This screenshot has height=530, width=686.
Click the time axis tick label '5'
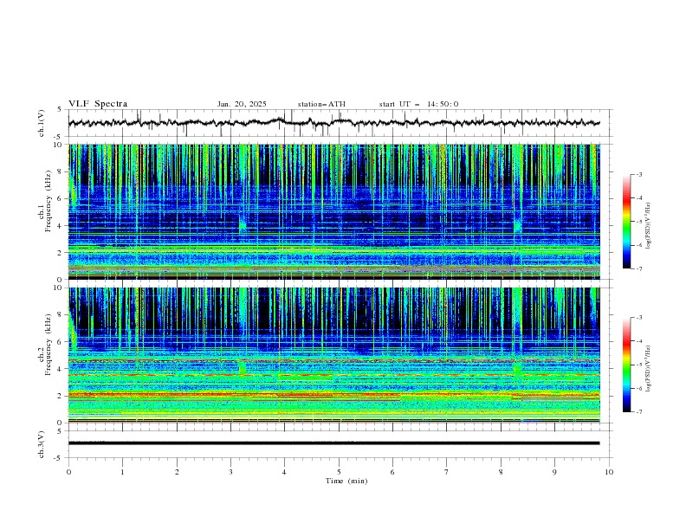click(x=339, y=472)
